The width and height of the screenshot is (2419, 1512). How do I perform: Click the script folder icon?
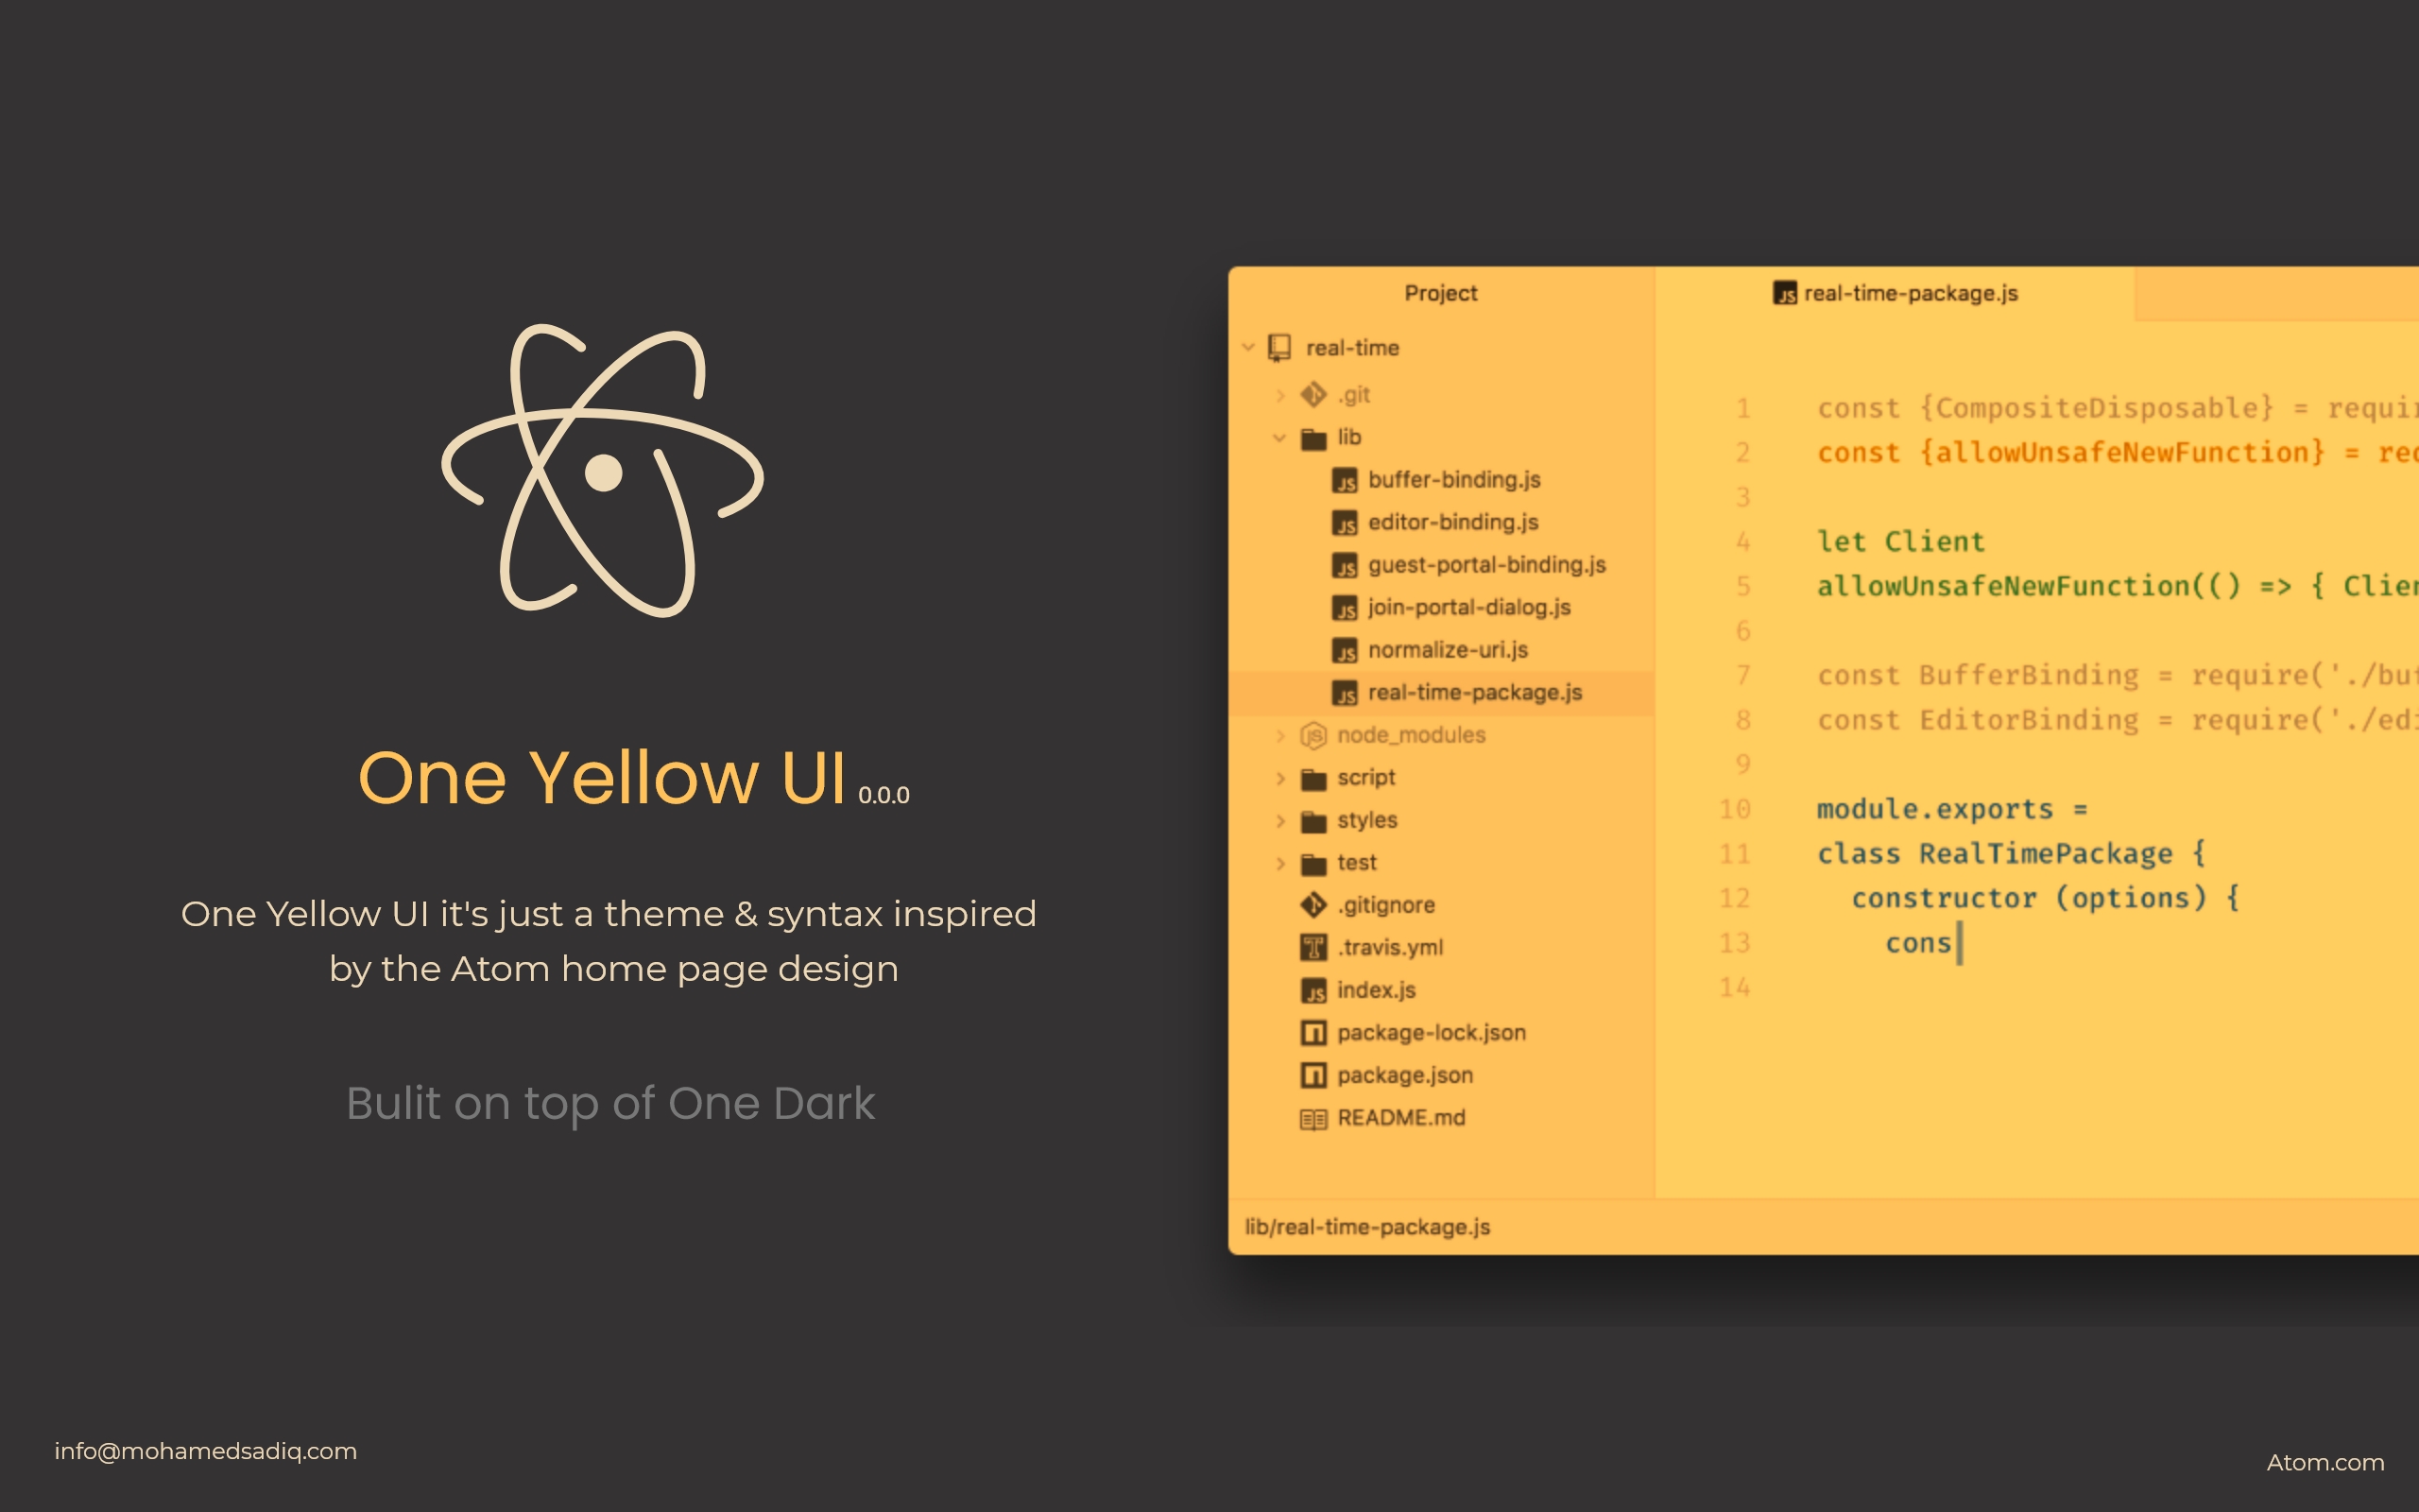point(1313,779)
